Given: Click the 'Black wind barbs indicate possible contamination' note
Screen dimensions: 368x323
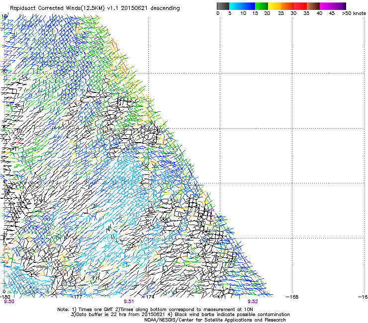Looking at the screenshot, I should tap(232, 315).
